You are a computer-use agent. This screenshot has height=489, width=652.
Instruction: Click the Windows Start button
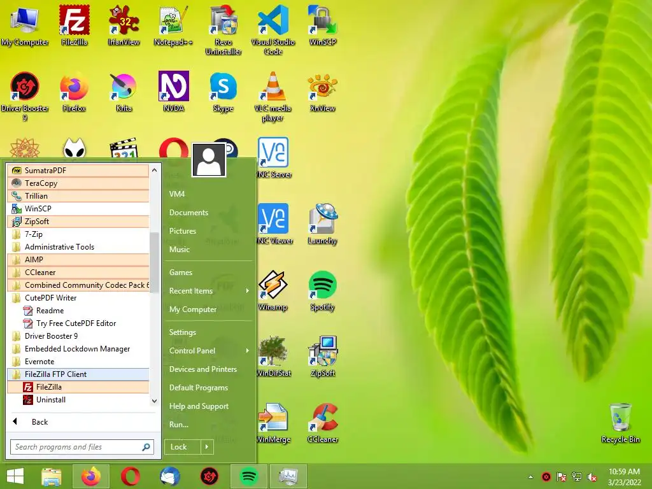(x=15, y=476)
